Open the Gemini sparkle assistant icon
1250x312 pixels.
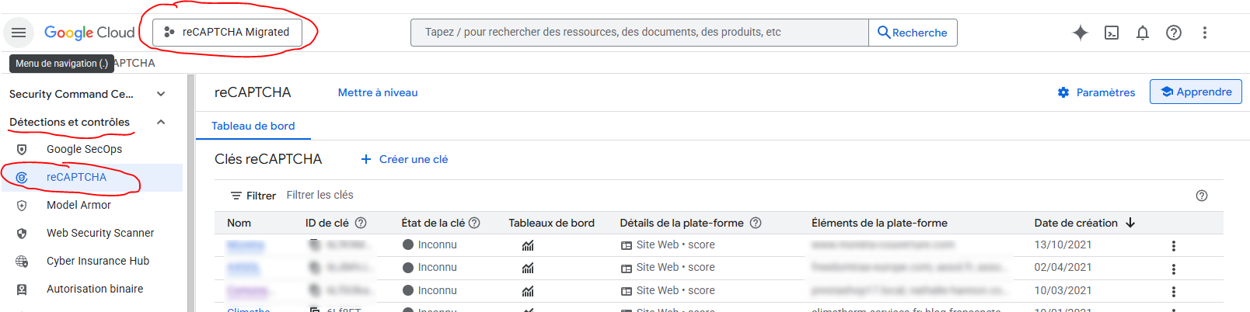[x=1081, y=33]
